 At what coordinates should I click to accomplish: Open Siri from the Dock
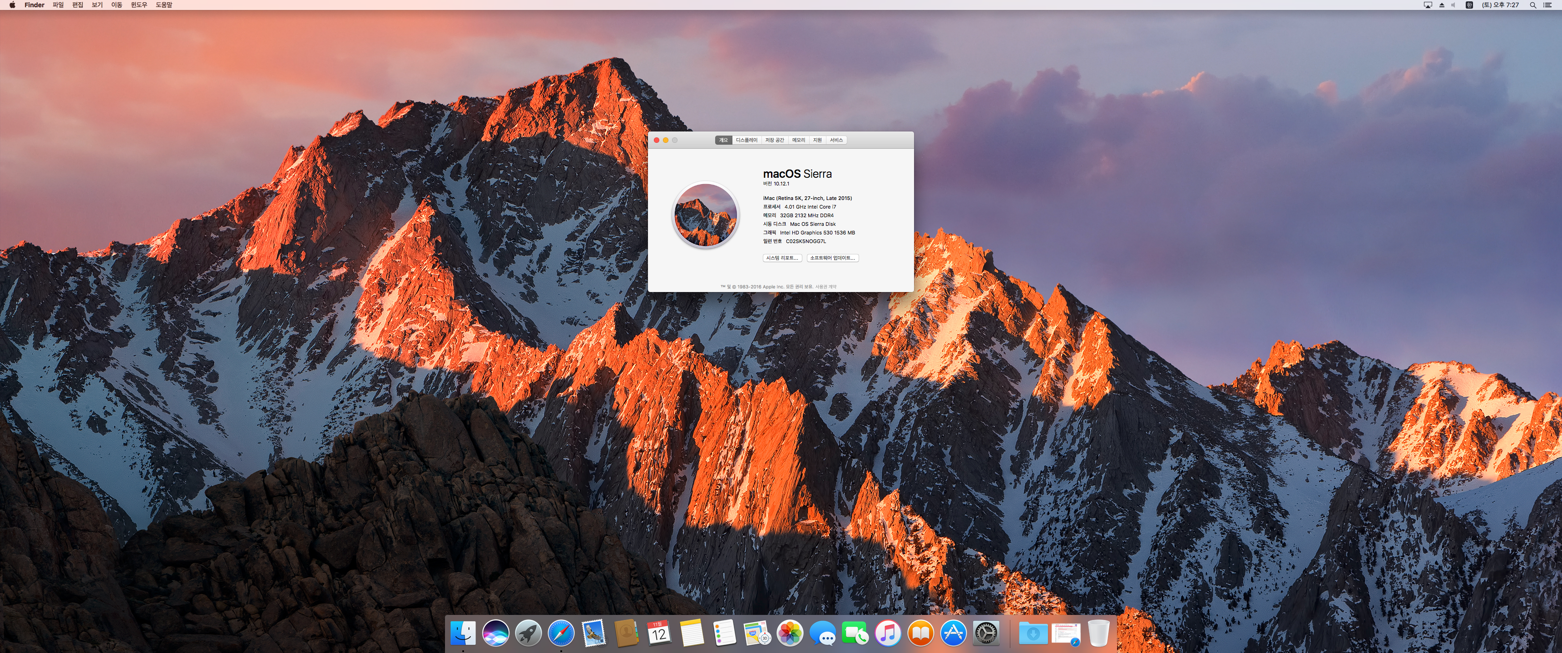(x=495, y=634)
